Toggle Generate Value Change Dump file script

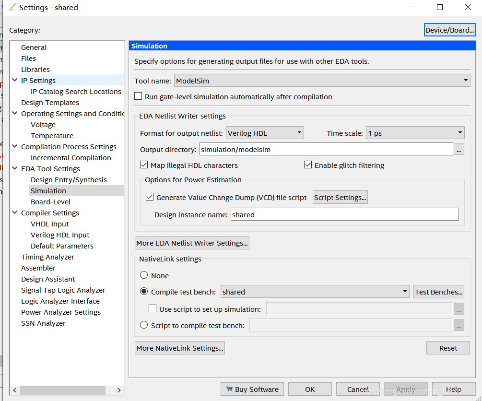(150, 197)
